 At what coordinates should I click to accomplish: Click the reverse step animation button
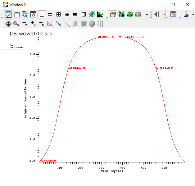coord(157,14)
